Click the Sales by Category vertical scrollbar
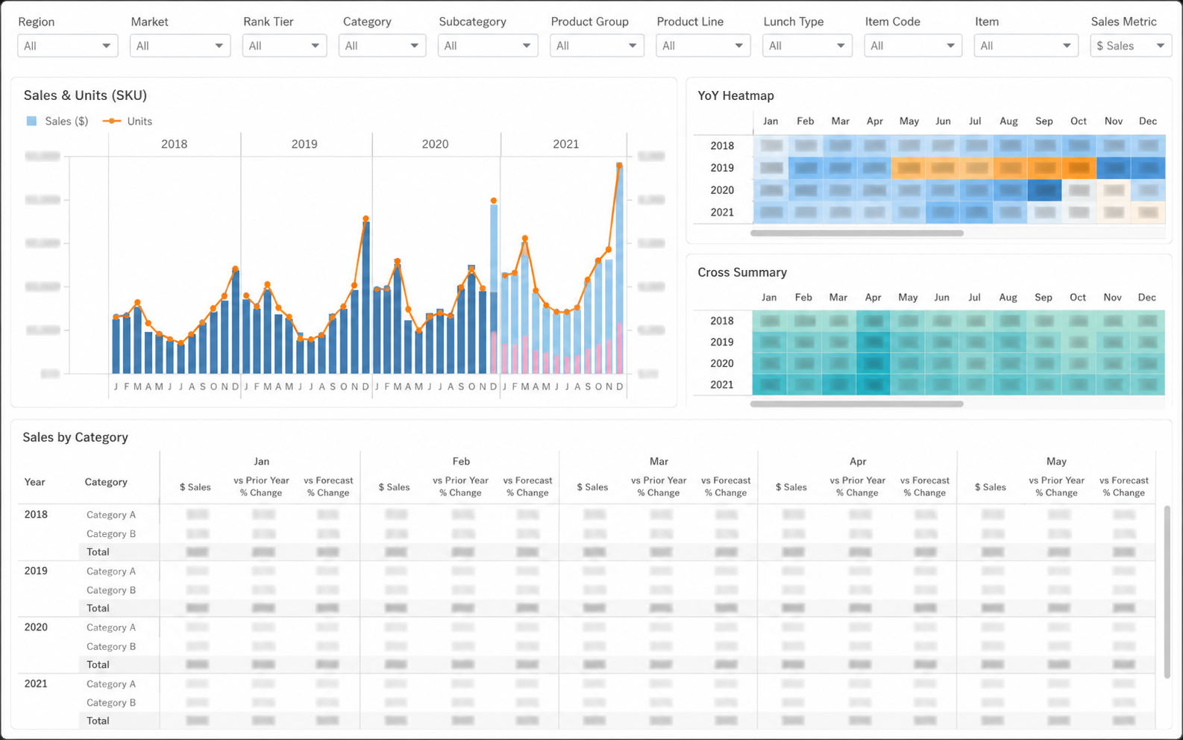 tap(1167, 592)
